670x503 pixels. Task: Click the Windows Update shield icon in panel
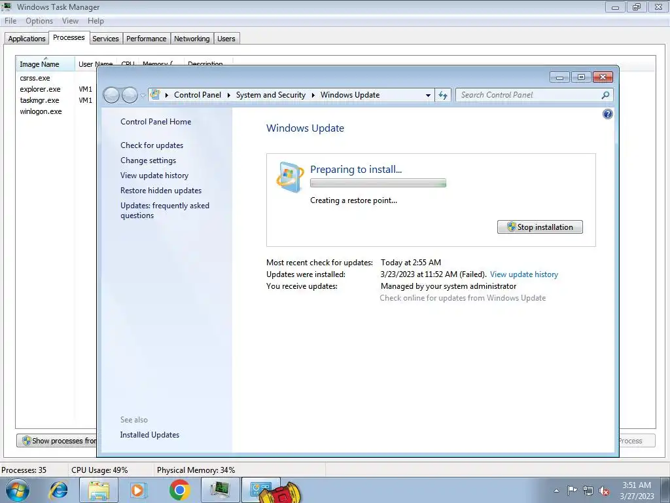tap(290, 177)
